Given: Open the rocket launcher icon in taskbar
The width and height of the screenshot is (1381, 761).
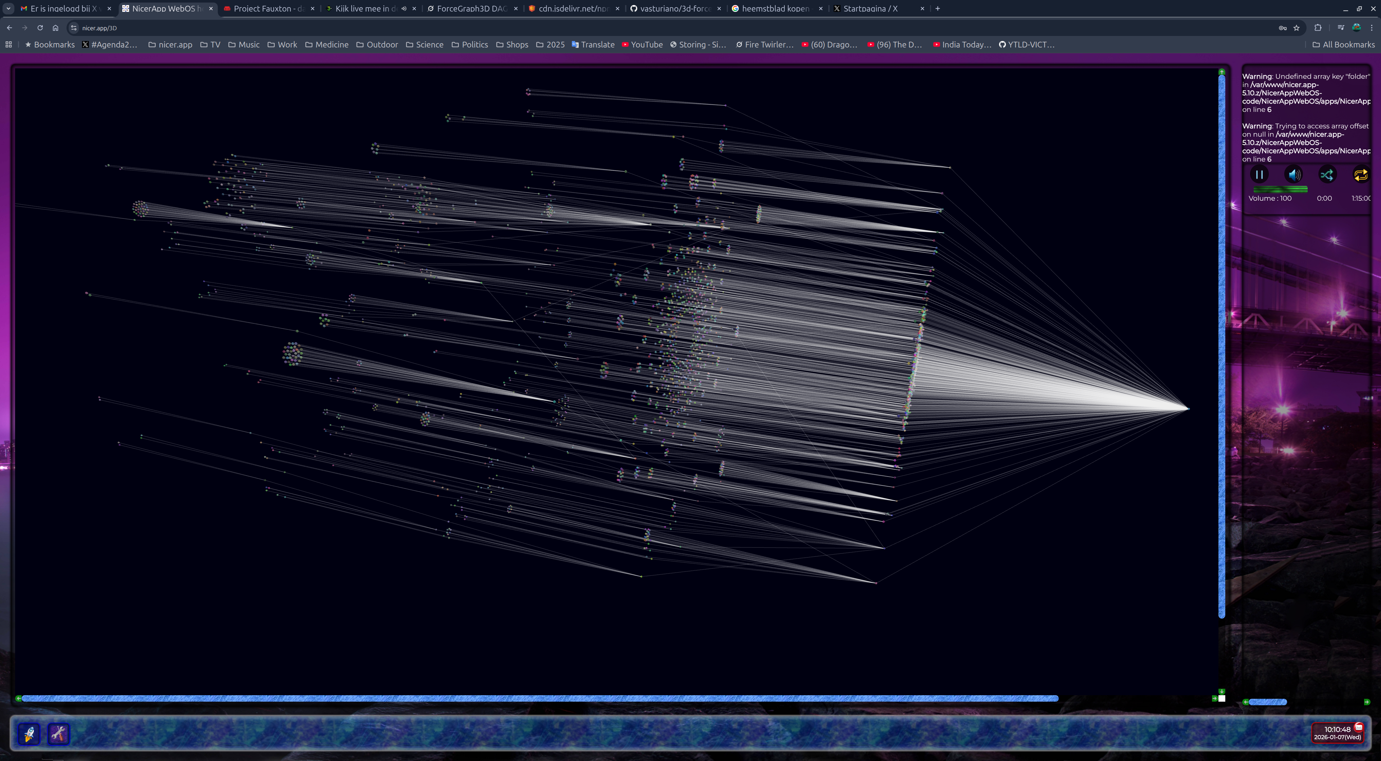Looking at the screenshot, I should pyautogui.click(x=29, y=733).
